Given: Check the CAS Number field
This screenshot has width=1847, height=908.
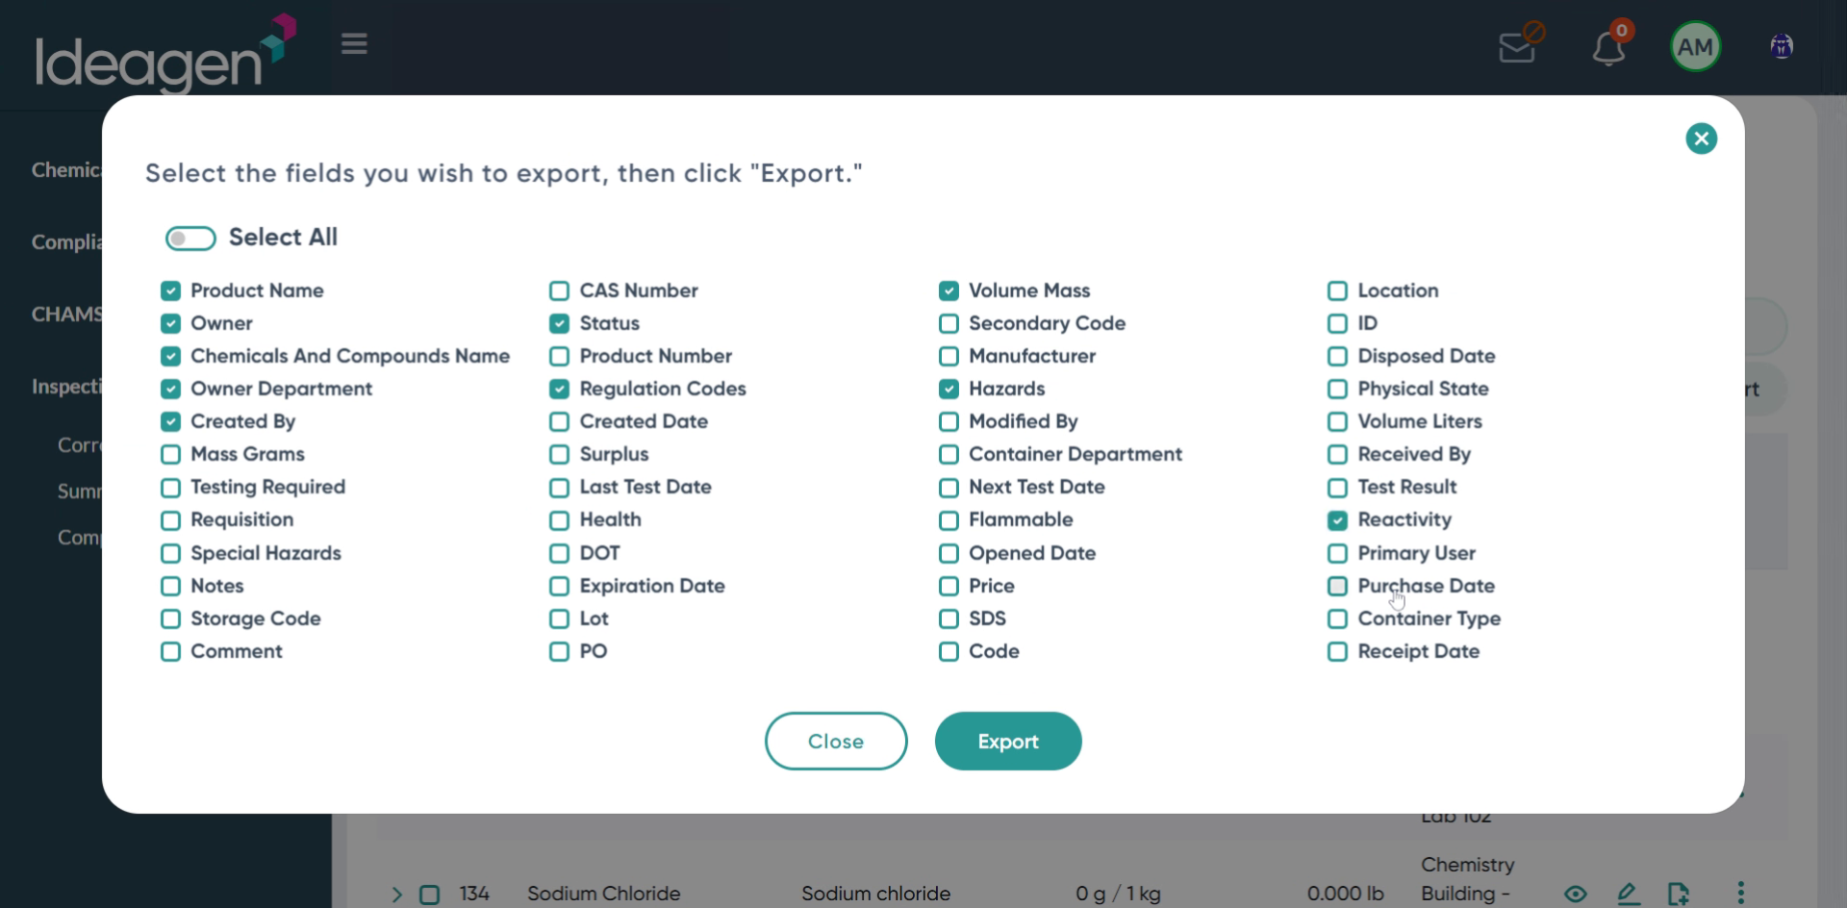Looking at the screenshot, I should point(559,290).
